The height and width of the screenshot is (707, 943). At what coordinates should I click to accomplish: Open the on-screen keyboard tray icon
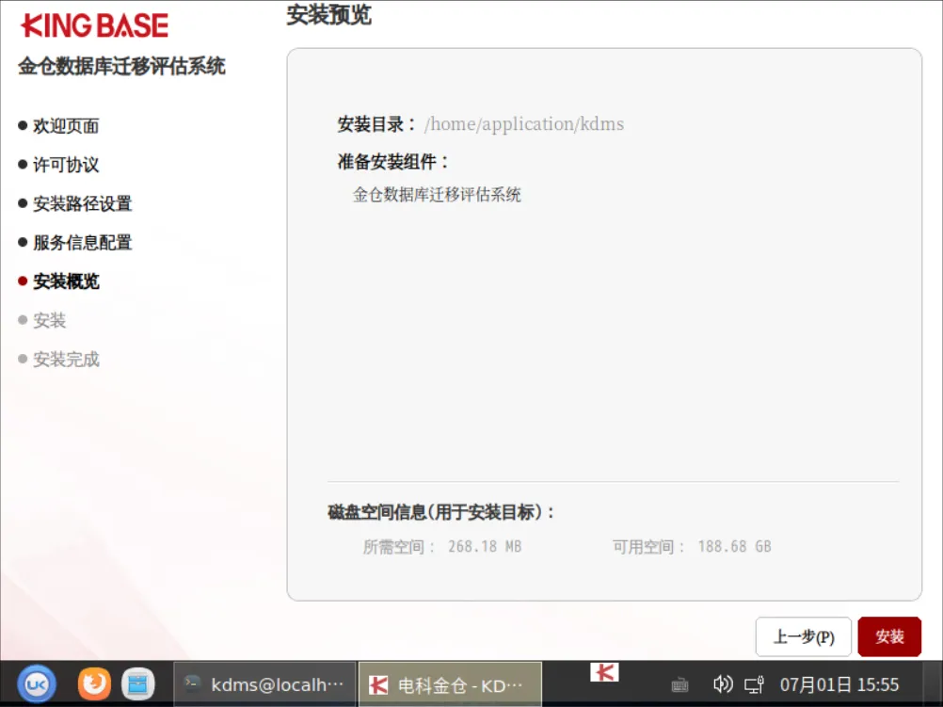point(679,684)
